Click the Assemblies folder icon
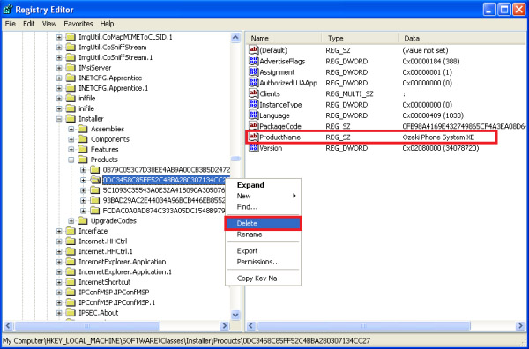The image size is (529, 349). point(83,129)
